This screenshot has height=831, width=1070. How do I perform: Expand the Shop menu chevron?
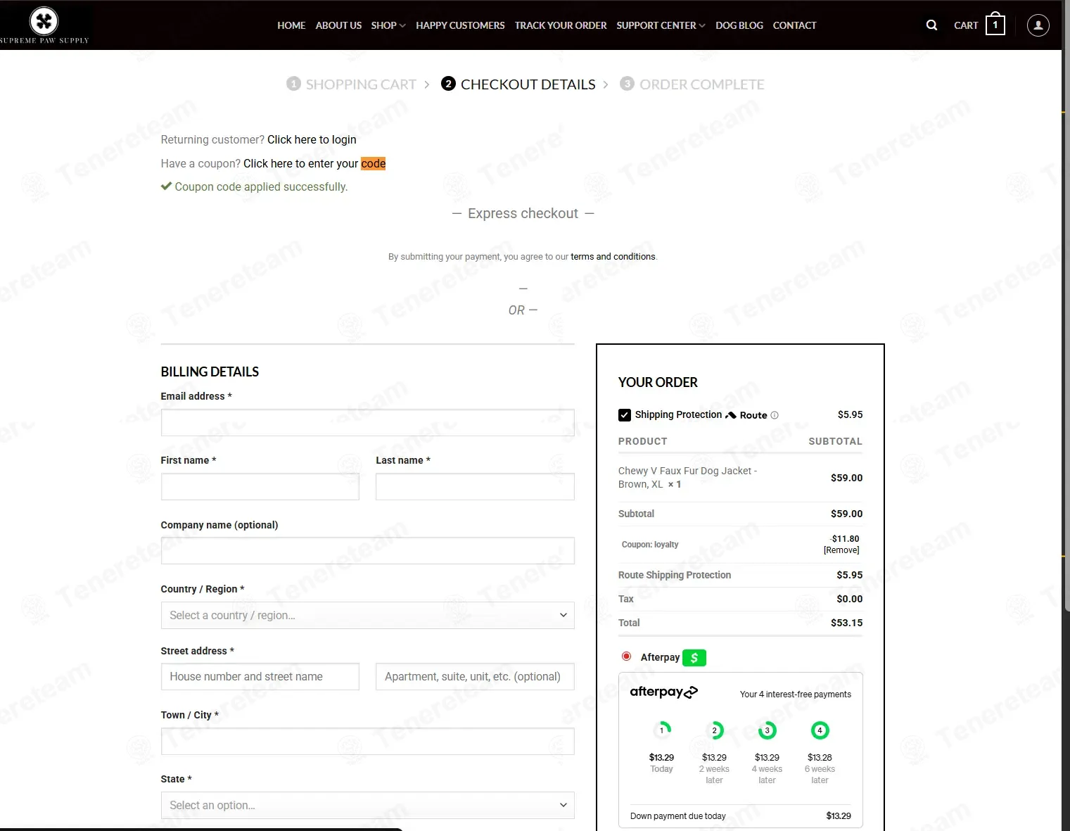tap(402, 25)
